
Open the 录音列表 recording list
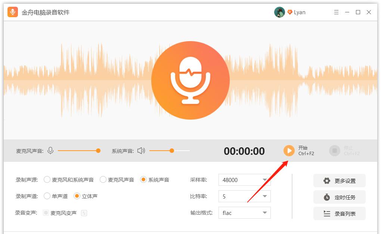339,213
